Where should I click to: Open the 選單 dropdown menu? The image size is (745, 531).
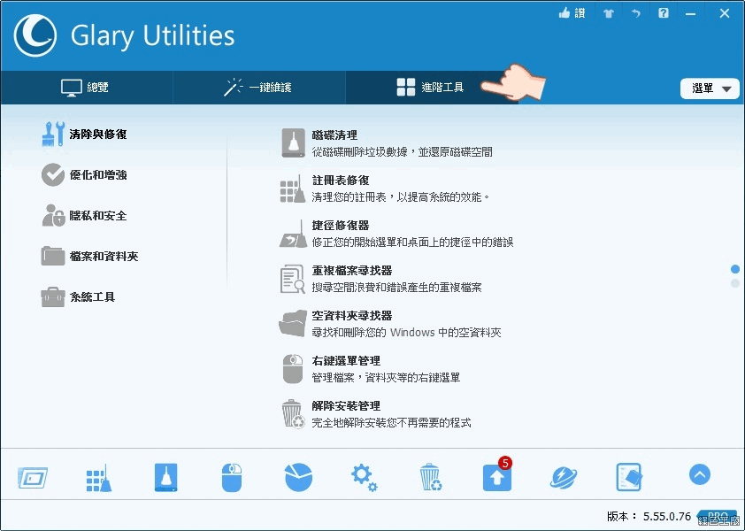(x=710, y=88)
